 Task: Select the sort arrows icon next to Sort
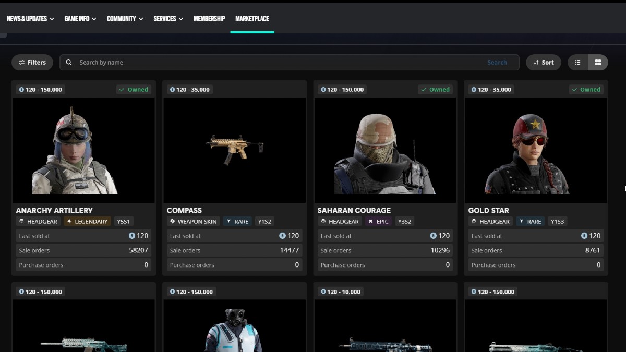[x=536, y=62]
